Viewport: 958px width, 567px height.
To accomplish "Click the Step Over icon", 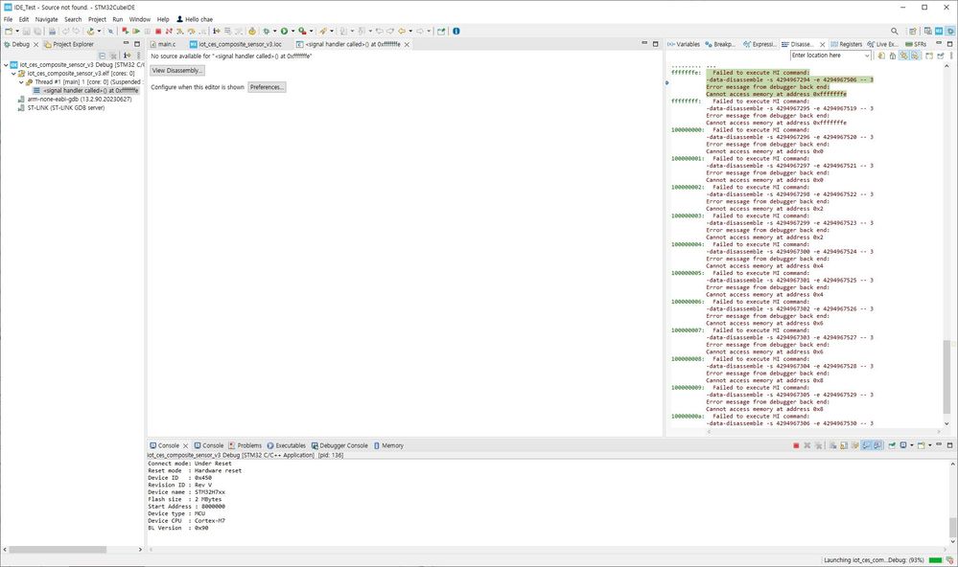I will pos(191,31).
